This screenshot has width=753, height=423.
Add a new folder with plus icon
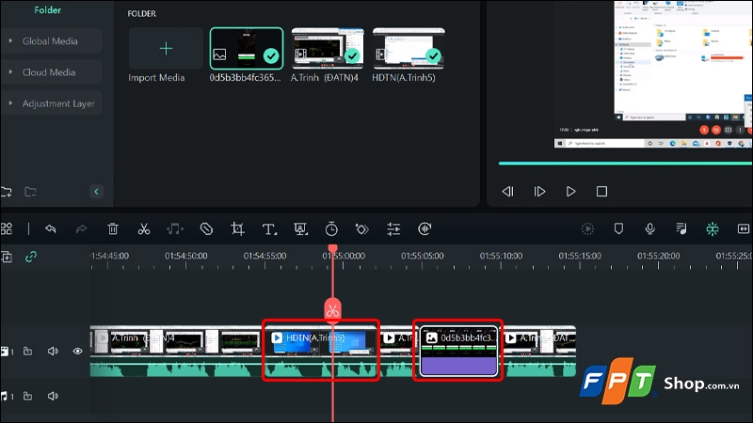7,193
